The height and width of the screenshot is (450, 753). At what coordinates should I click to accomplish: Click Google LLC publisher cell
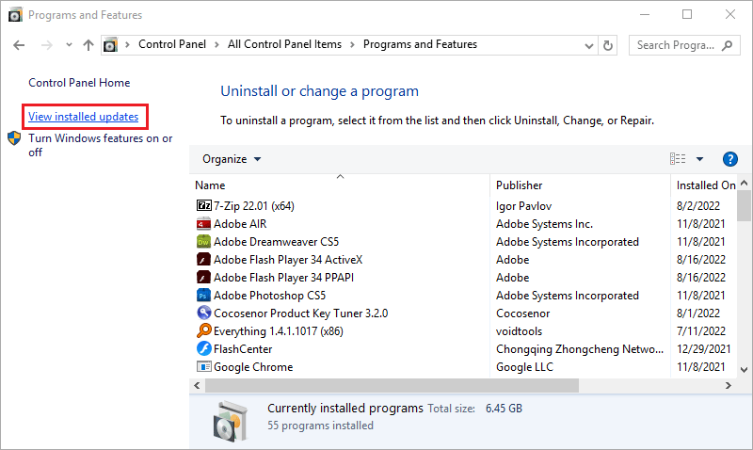pos(524,367)
